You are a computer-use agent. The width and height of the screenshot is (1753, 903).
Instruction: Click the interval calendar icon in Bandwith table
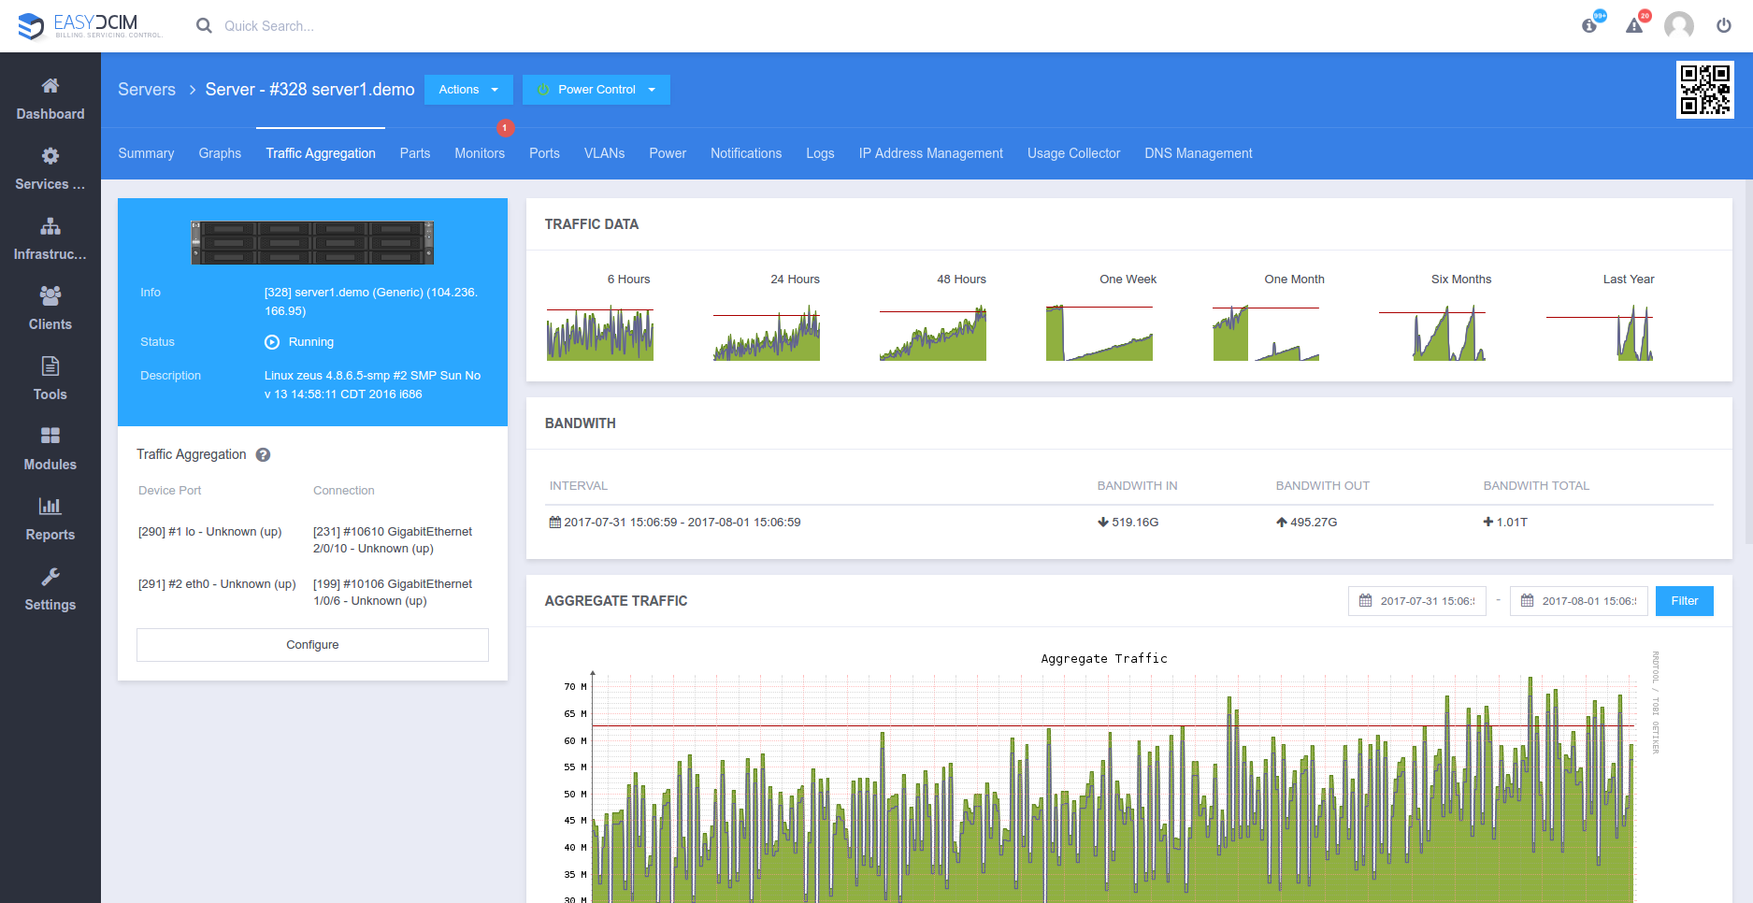555,523
